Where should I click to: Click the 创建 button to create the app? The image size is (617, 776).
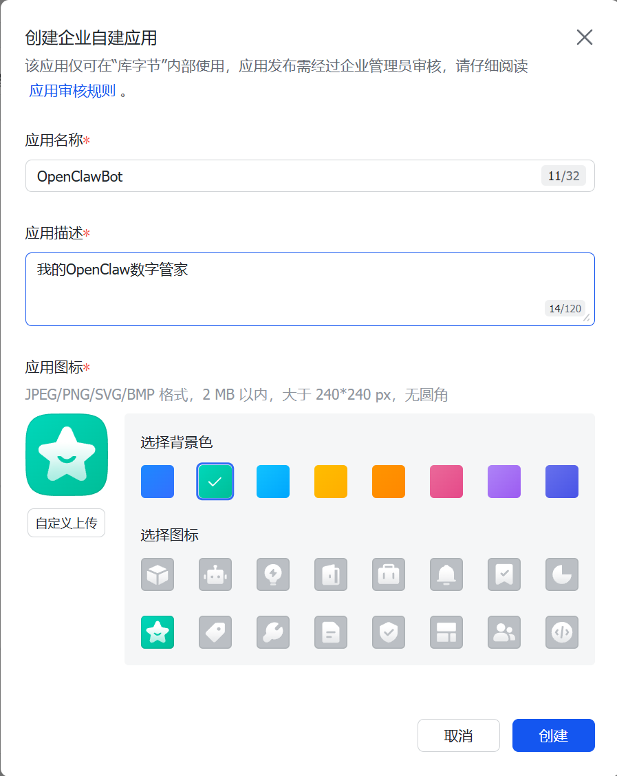point(553,735)
